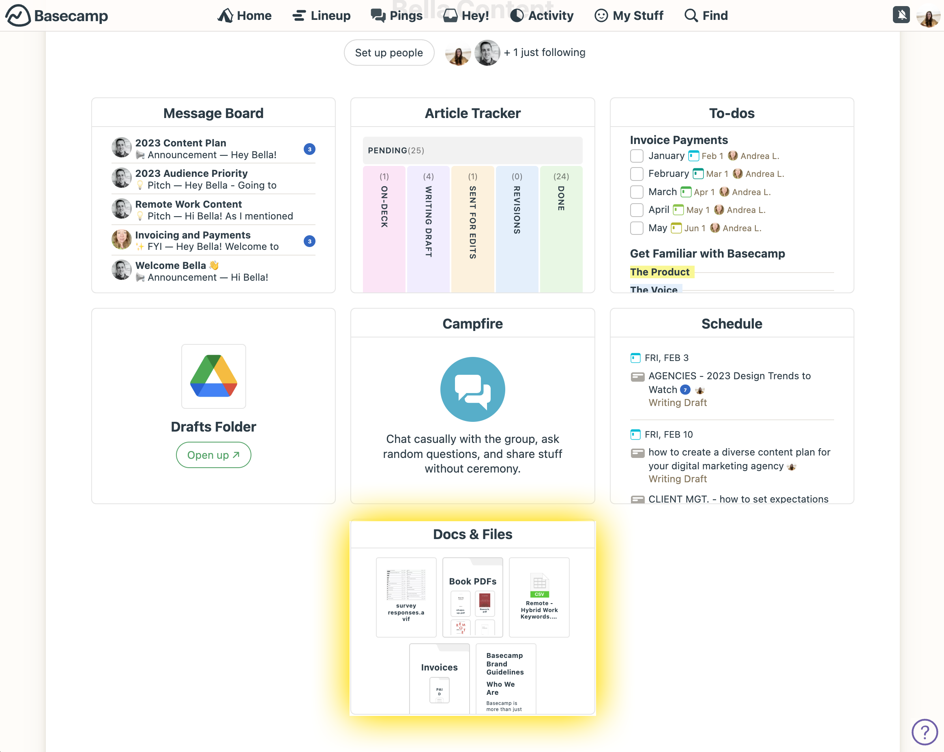Click Set up people button
This screenshot has height=752, width=944.
coord(390,52)
